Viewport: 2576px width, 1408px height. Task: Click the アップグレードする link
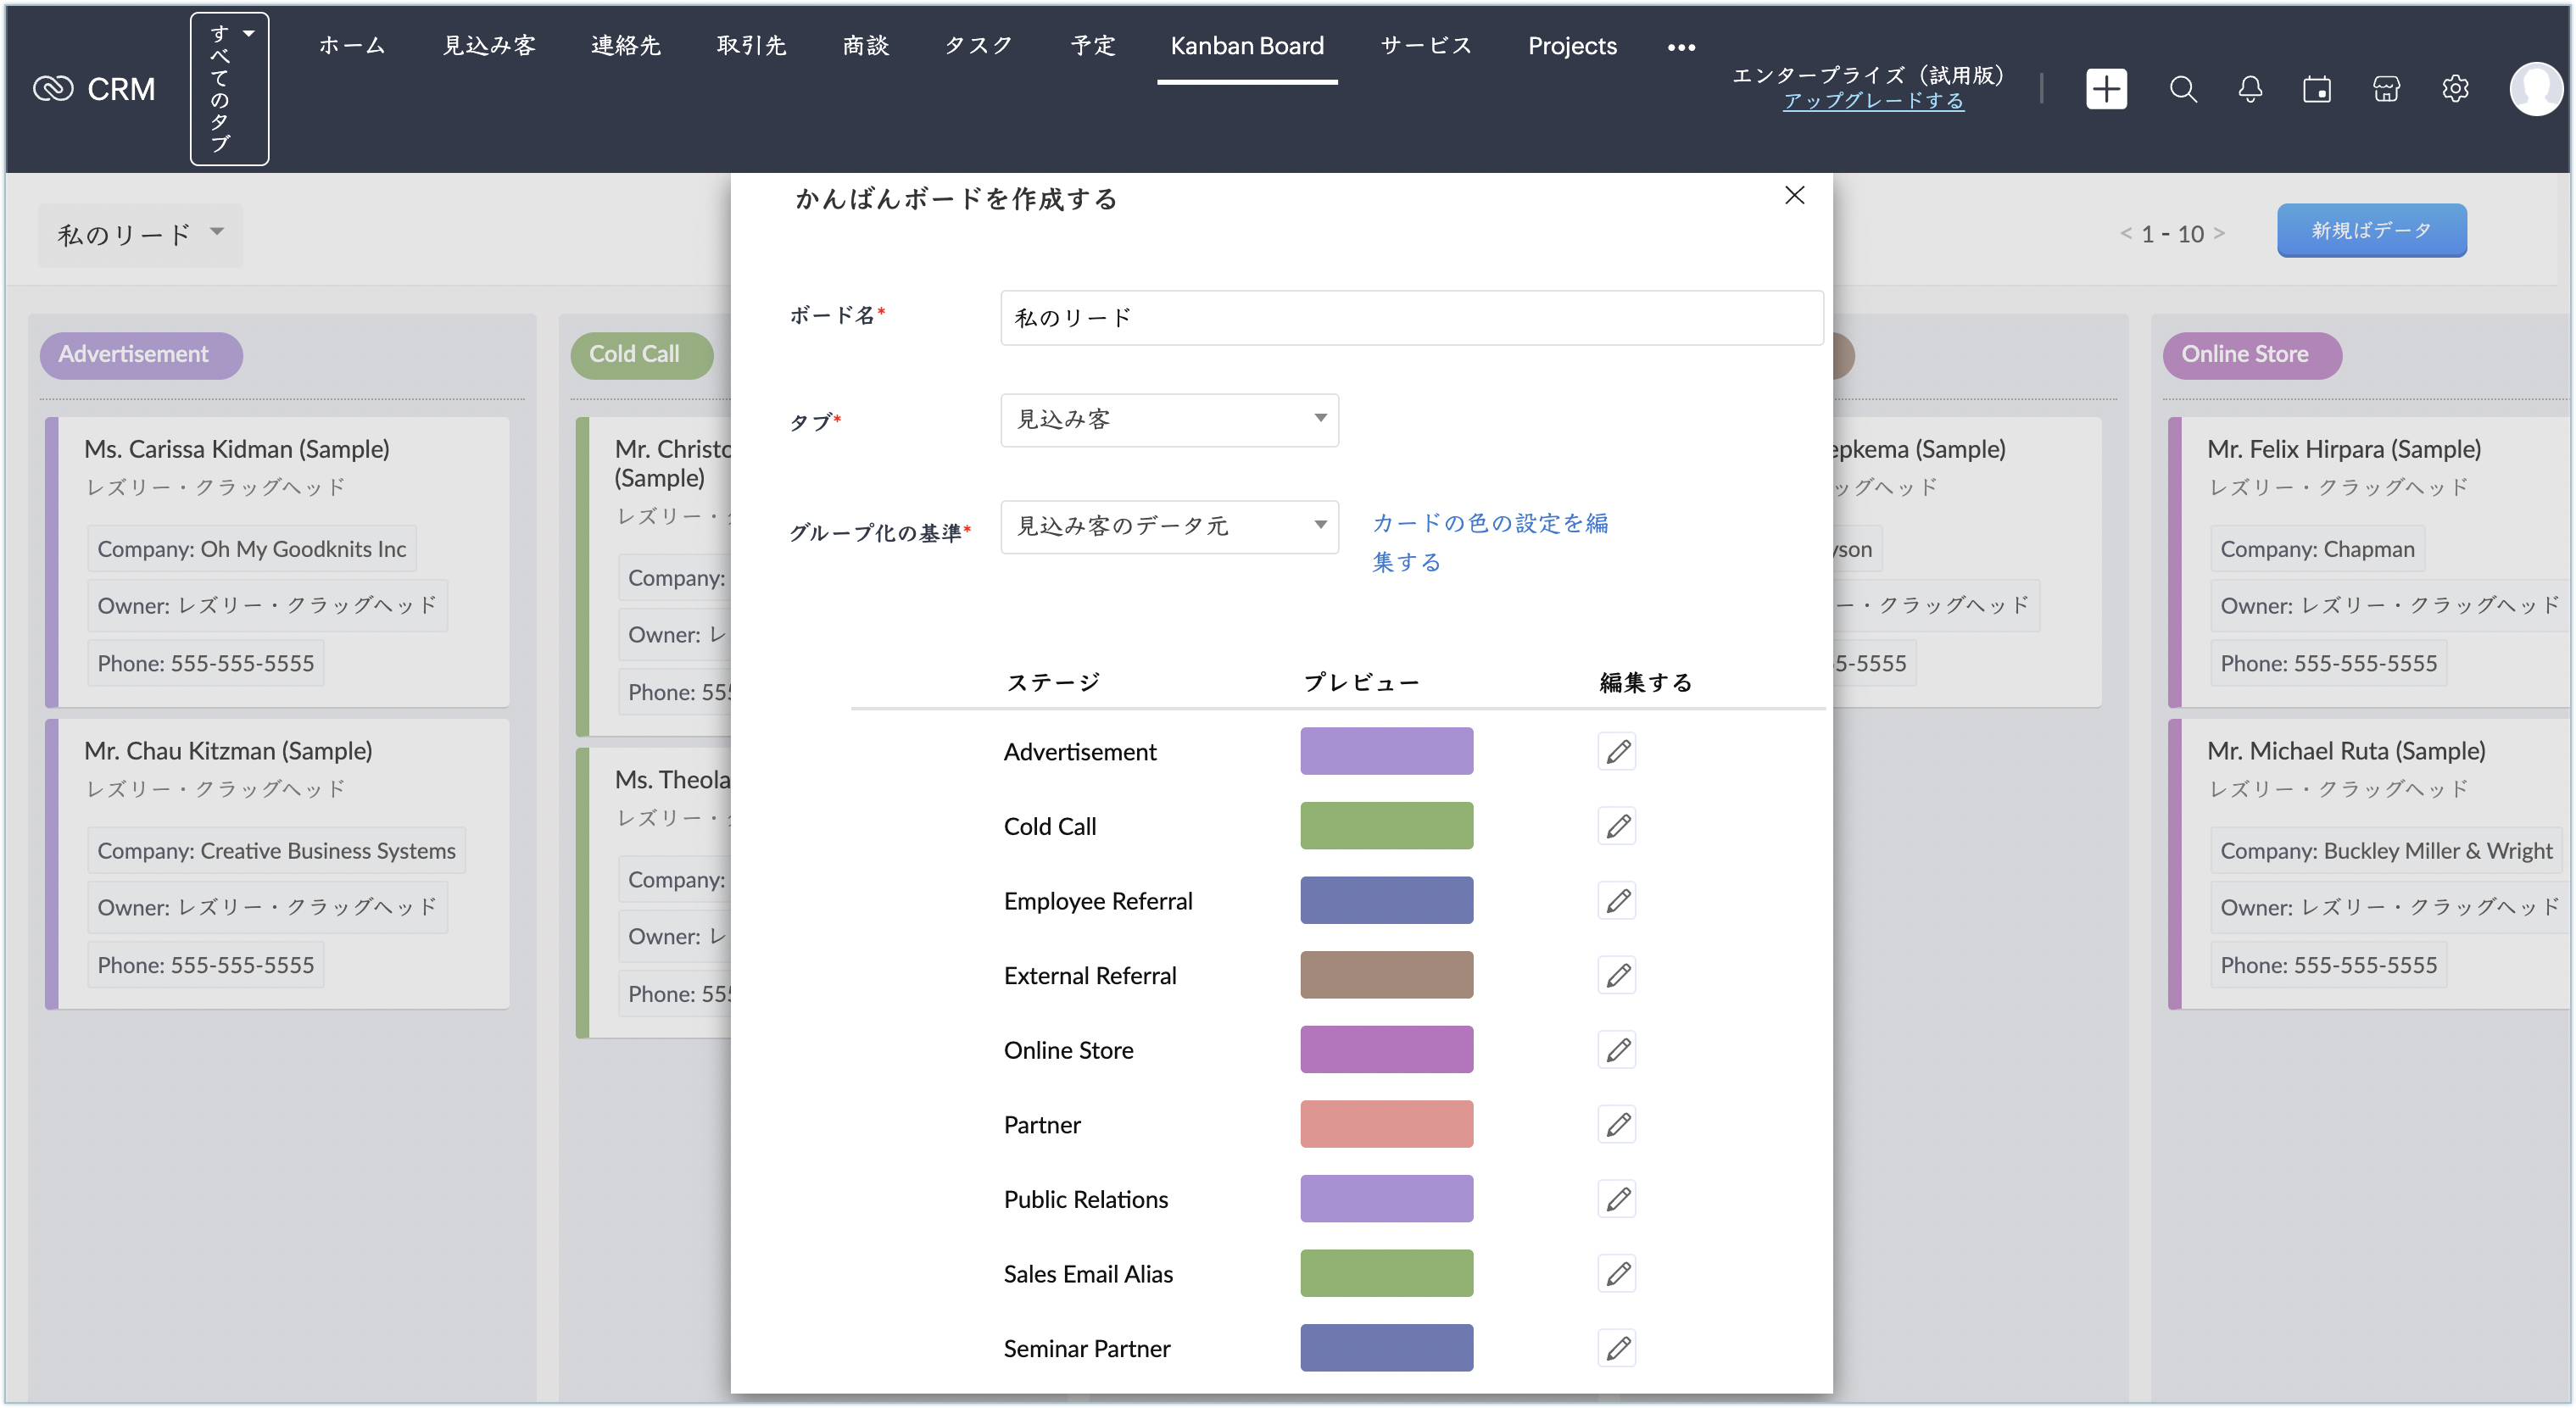tap(1872, 101)
